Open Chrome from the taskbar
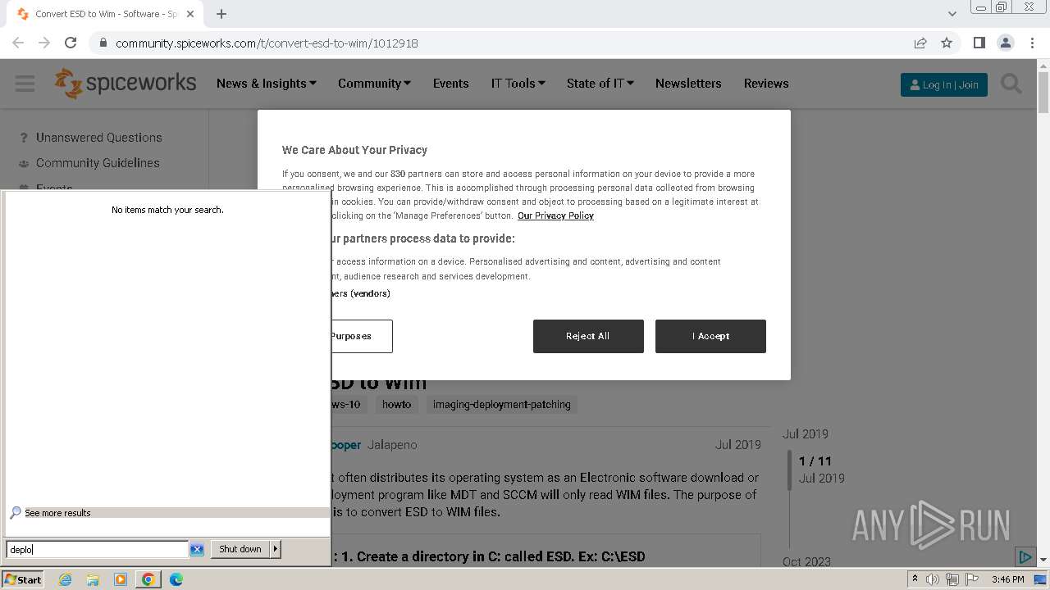The width and height of the screenshot is (1050, 590). pos(148,579)
